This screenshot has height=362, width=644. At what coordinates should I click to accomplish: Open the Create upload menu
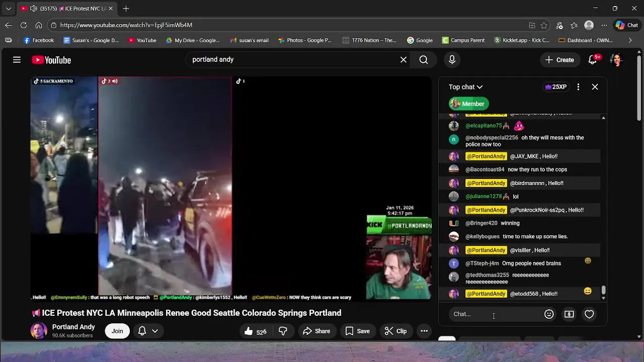[x=559, y=60]
